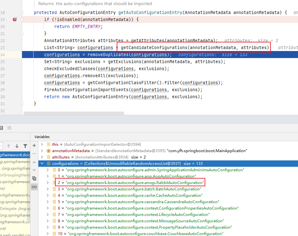Select element 5 CassandraAutoConfiguration
The height and width of the screenshot is (236, 298).
pyautogui.click(x=168, y=202)
